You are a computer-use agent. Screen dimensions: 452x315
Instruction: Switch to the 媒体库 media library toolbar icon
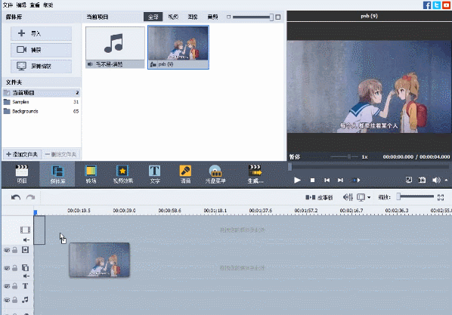click(x=57, y=174)
